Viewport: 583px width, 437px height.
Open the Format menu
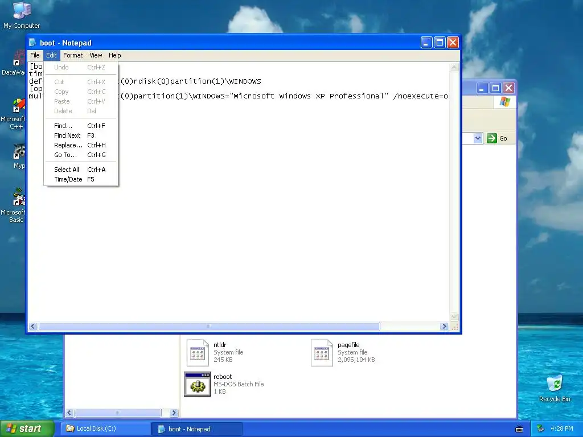[x=73, y=55]
